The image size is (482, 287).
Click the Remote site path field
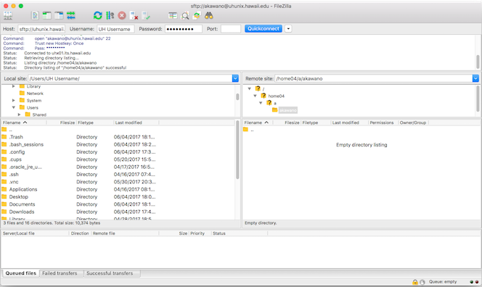(x=374, y=78)
